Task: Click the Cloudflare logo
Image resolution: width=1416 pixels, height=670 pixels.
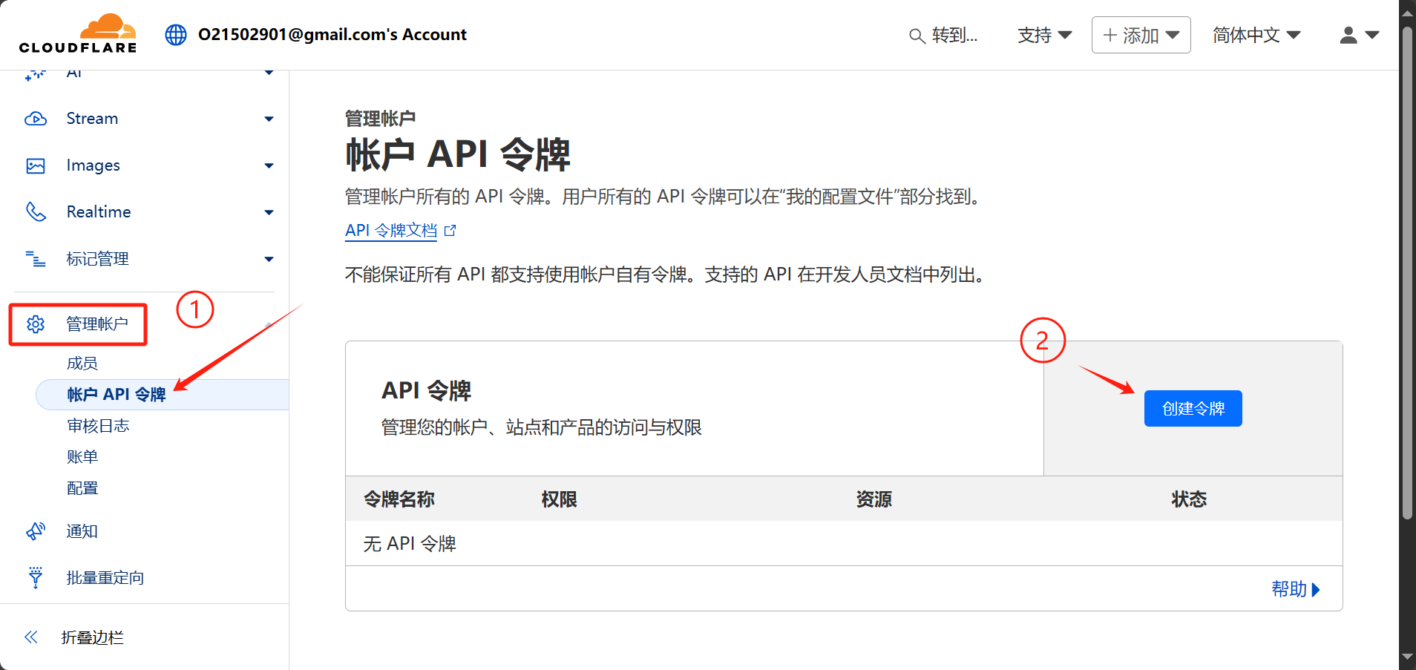Action: [78, 34]
